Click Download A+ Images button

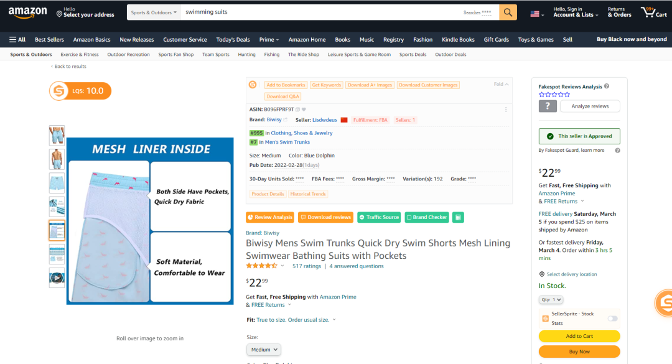370,85
